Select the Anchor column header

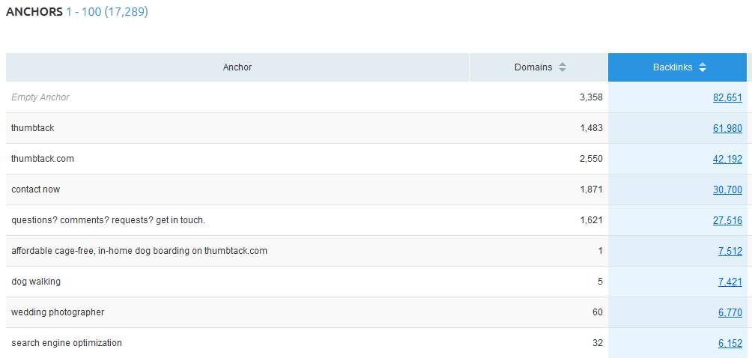237,67
